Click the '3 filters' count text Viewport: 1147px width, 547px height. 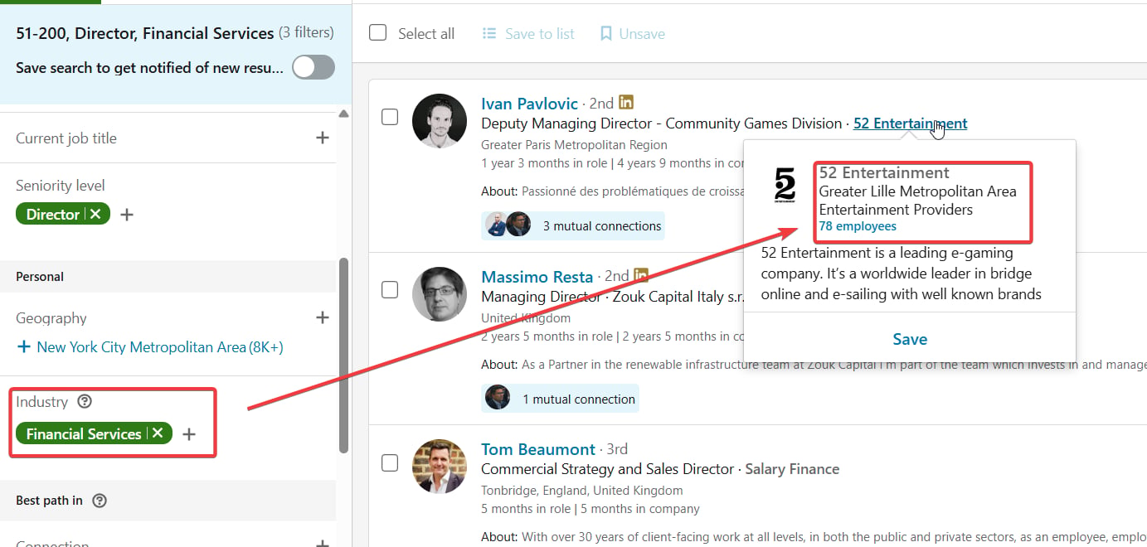click(306, 32)
